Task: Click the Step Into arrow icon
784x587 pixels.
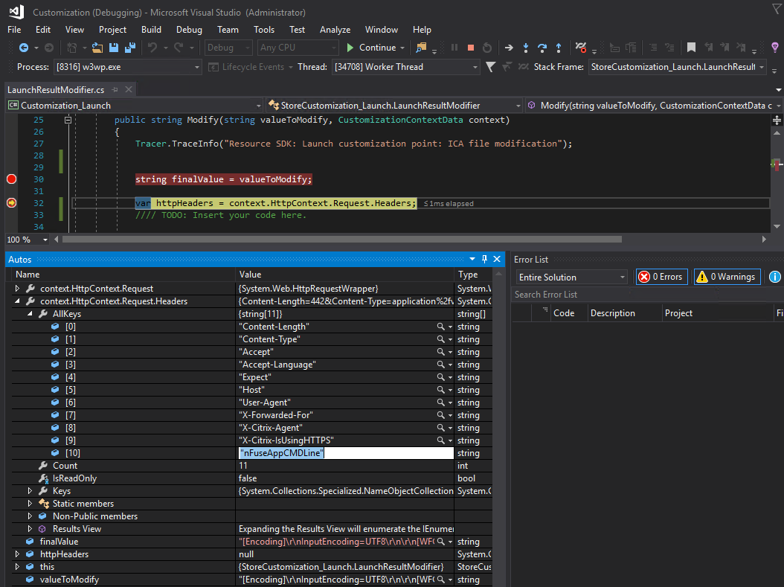Action: [x=526, y=48]
